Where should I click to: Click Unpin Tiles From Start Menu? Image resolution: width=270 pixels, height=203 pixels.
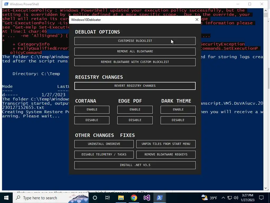[166, 144]
